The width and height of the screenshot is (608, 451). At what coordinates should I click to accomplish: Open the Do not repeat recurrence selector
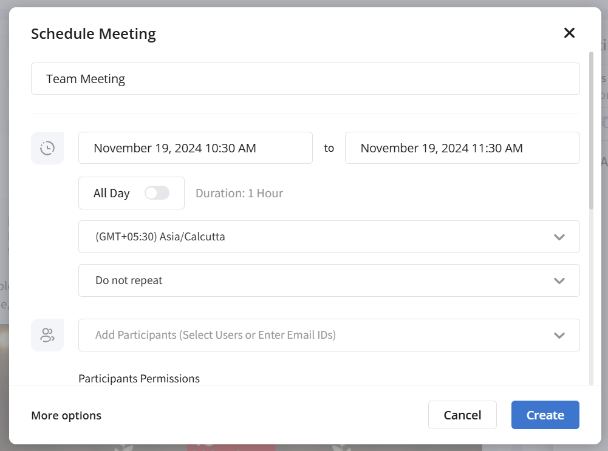(x=304, y=280)
